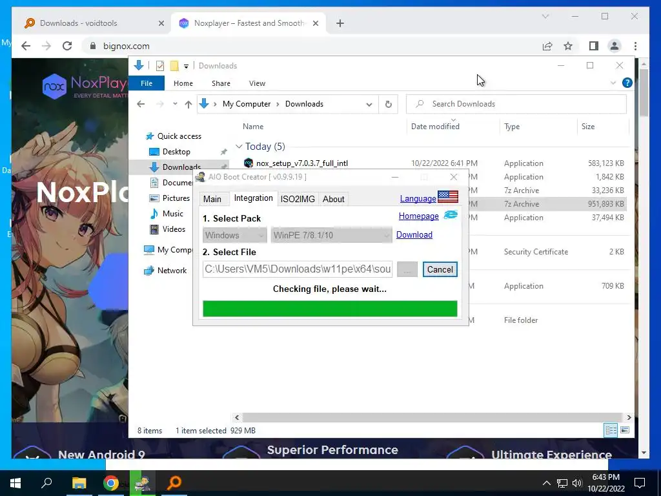Switch to the ISO2IMG tab
This screenshot has width=661, height=496.
click(298, 199)
